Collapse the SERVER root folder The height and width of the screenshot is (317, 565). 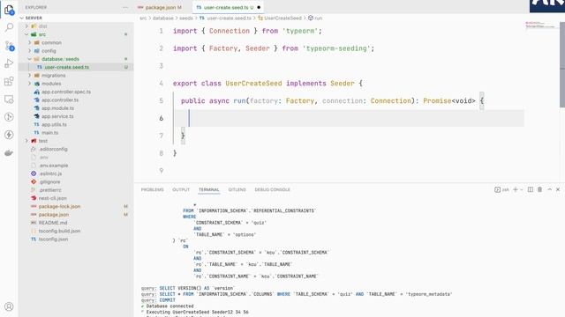(x=22, y=18)
